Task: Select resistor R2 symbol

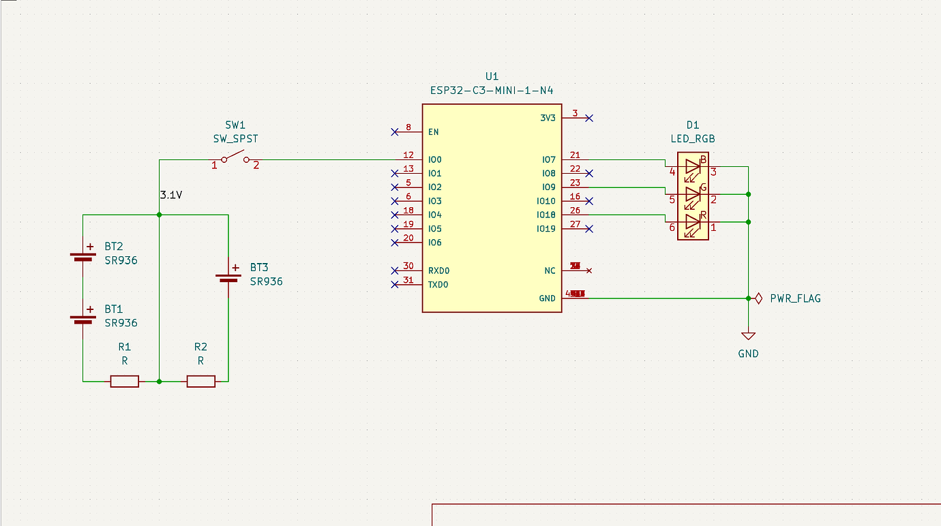Action: [200, 381]
